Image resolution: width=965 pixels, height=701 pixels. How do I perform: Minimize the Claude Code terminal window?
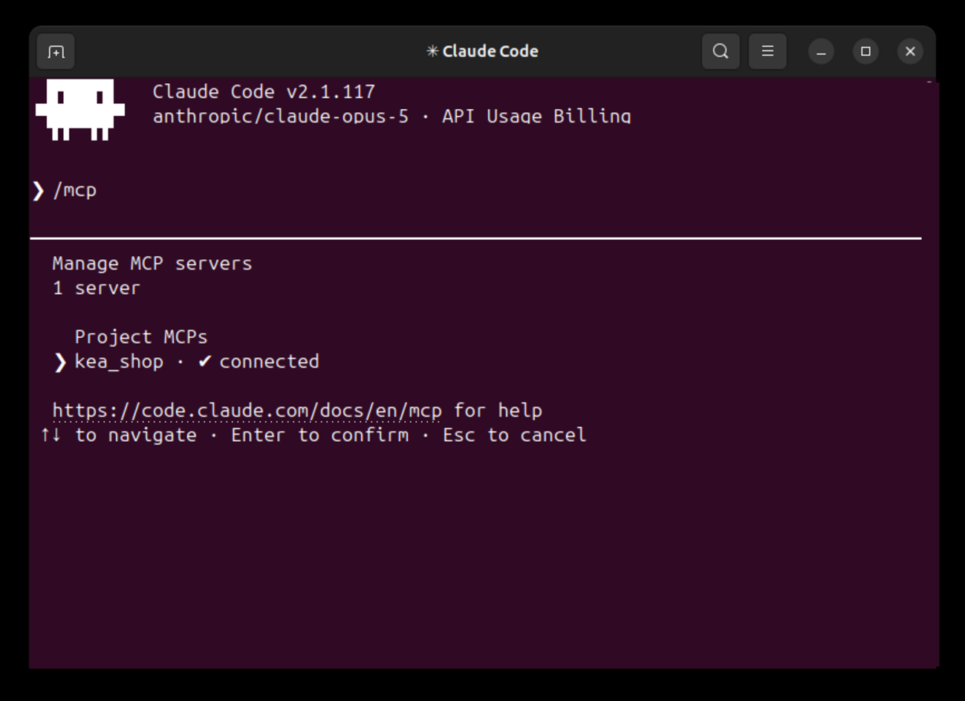[x=821, y=51]
